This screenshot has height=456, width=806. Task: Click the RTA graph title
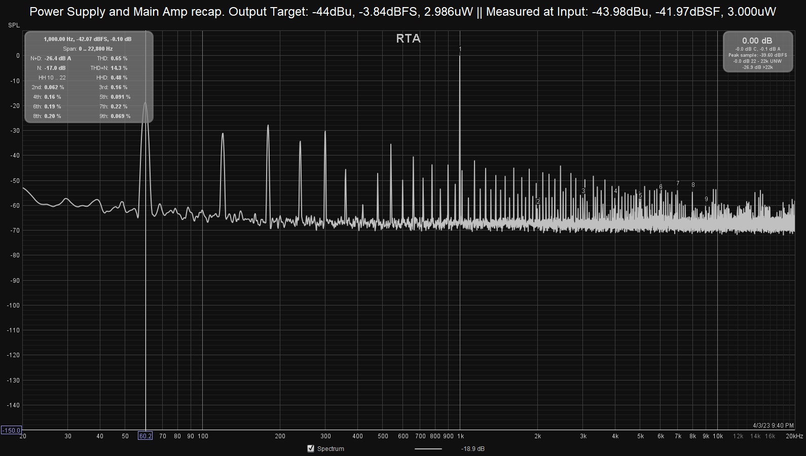pyautogui.click(x=408, y=39)
